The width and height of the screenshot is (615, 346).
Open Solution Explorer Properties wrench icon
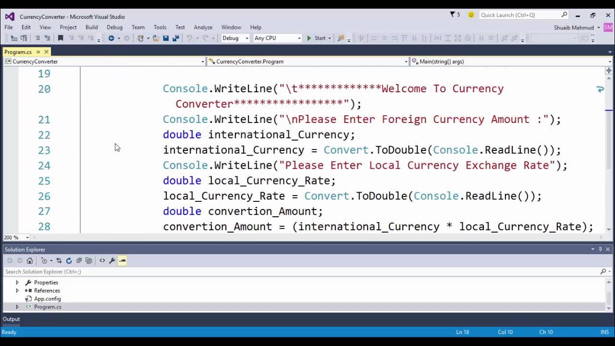(111, 260)
